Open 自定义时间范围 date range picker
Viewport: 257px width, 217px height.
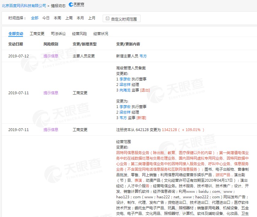(x=121, y=18)
